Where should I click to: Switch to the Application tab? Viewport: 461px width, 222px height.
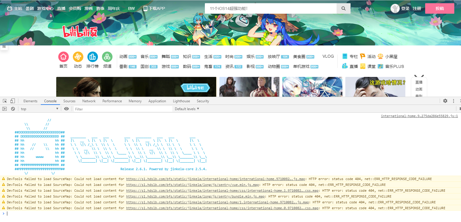tap(157, 101)
